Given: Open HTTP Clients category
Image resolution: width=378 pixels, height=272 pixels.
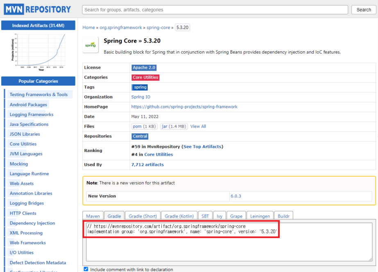Looking at the screenshot, I should (x=23, y=213).
